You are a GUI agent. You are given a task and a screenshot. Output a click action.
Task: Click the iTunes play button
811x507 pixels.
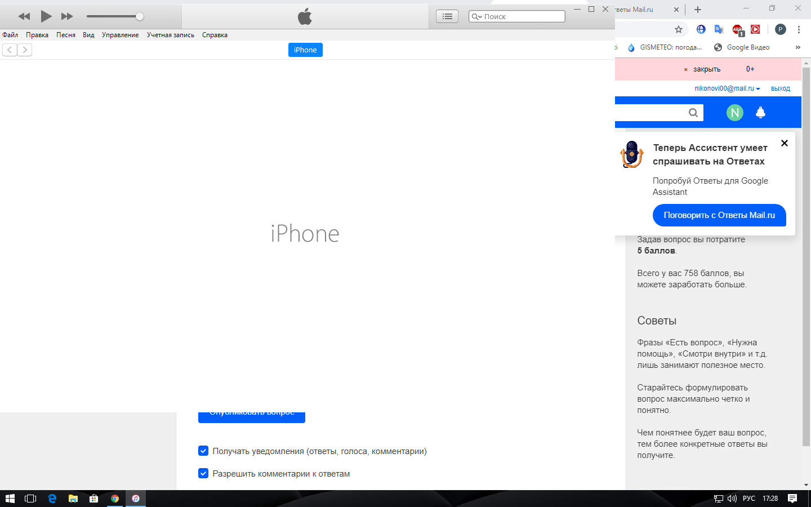click(46, 16)
